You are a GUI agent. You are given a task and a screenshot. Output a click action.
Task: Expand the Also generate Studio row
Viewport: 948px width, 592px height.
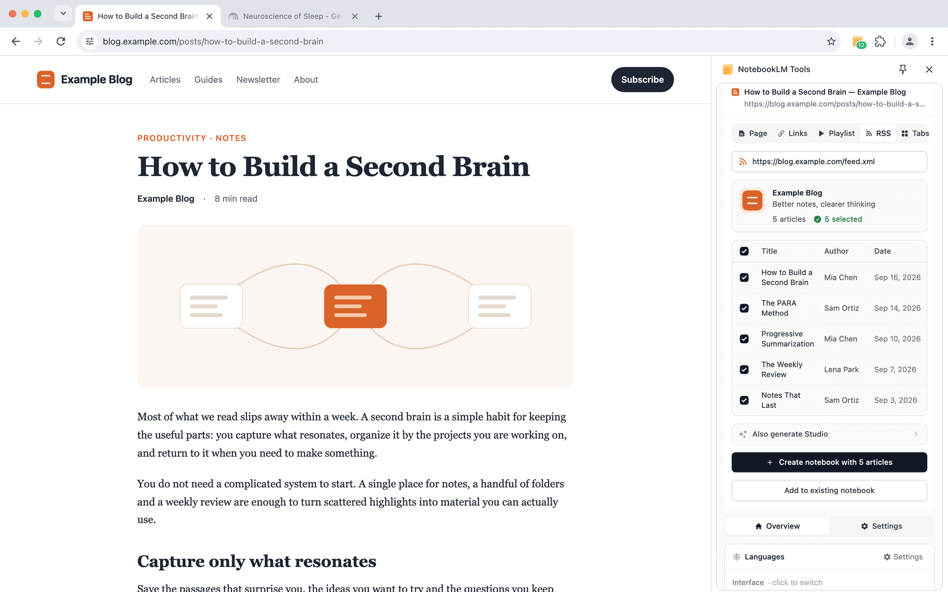(x=829, y=434)
